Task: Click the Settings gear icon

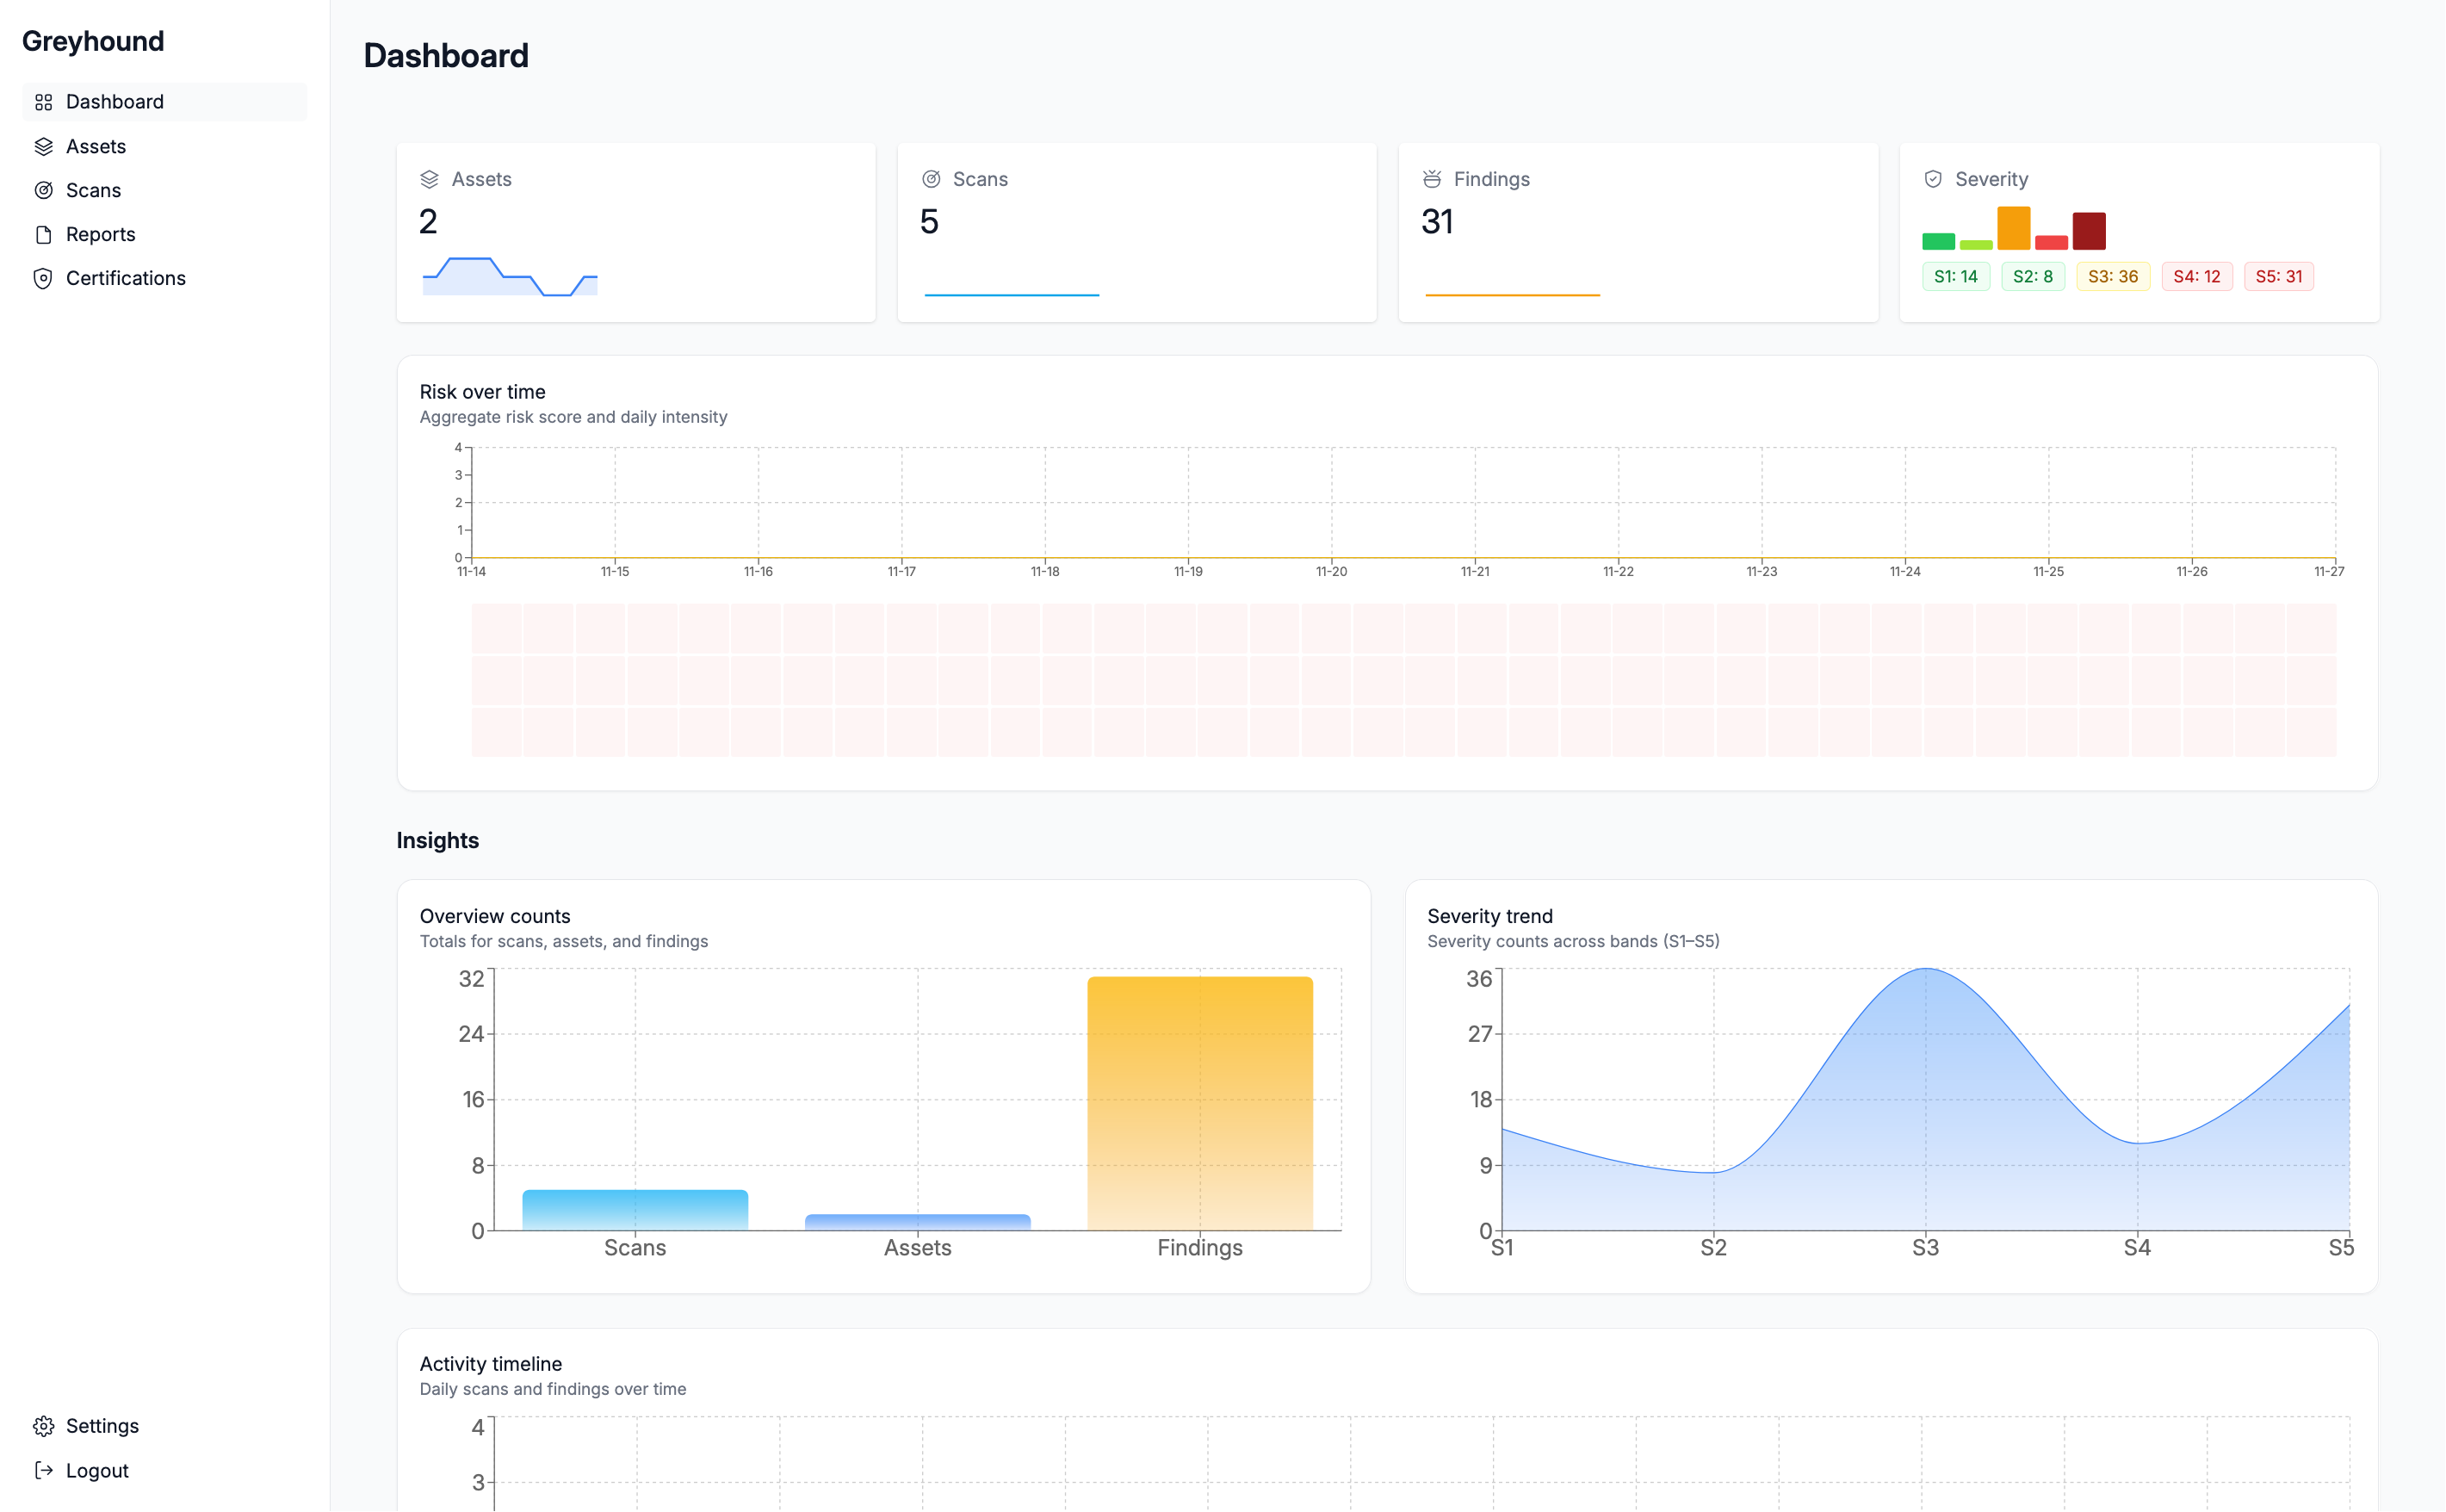Action: coord(43,1426)
